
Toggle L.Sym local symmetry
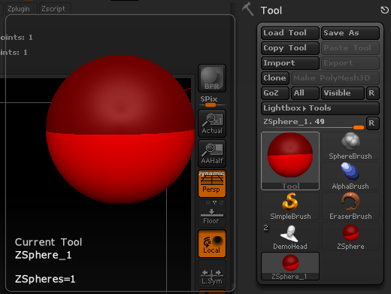(x=212, y=274)
